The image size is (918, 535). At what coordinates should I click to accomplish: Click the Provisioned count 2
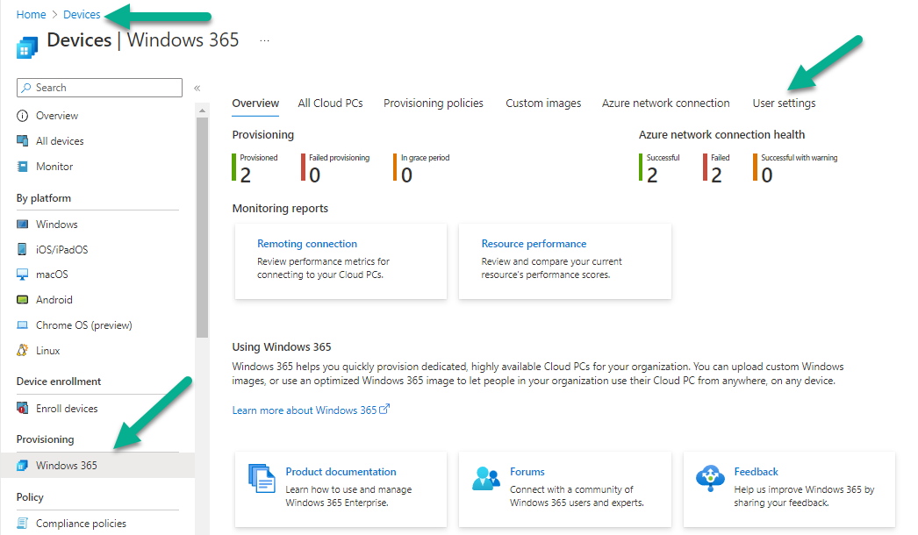[x=246, y=175]
